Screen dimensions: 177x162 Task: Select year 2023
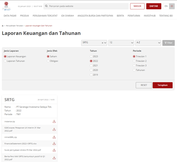(x=91, y=56)
